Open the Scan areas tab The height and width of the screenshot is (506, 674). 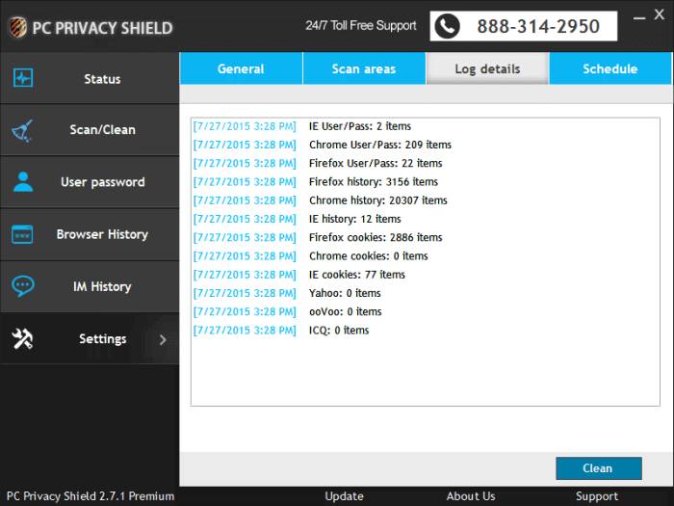pyautogui.click(x=364, y=68)
